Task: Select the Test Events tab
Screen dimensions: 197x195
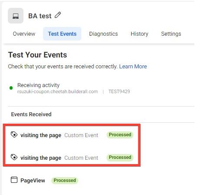Action: click(62, 34)
